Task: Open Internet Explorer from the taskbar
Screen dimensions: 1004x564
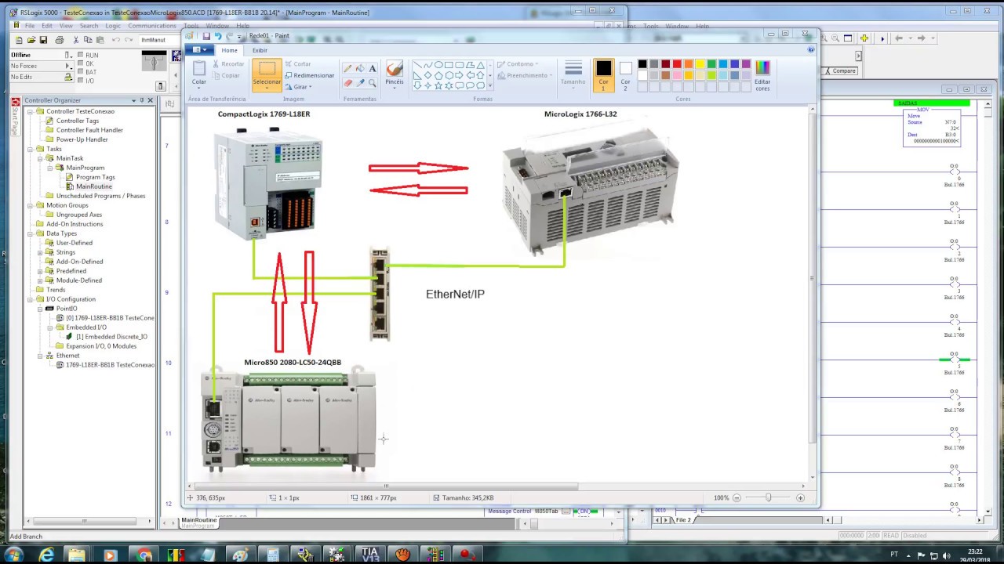Action: click(x=45, y=555)
